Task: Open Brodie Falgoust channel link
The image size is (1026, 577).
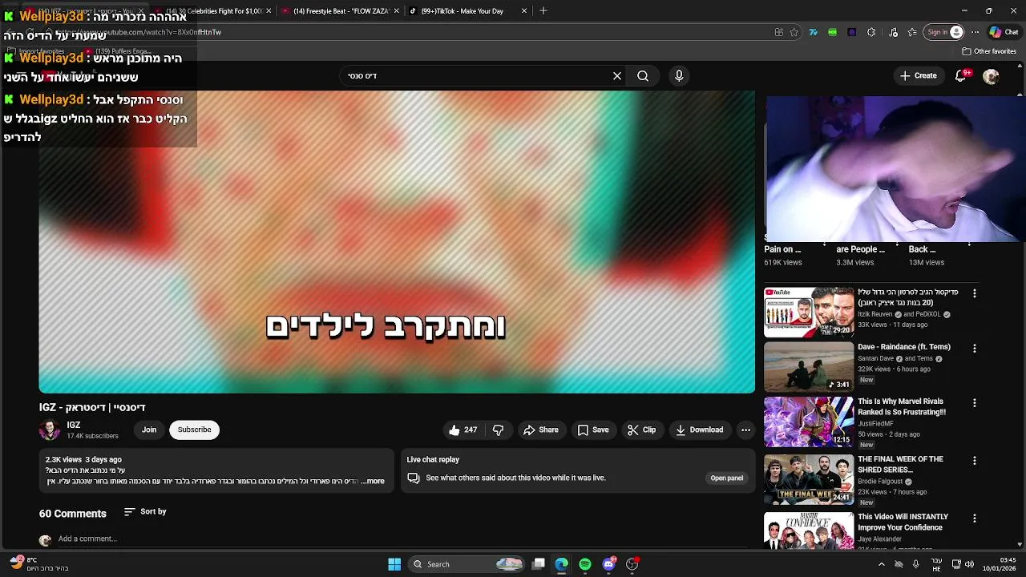Action: [x=880, y=482]
